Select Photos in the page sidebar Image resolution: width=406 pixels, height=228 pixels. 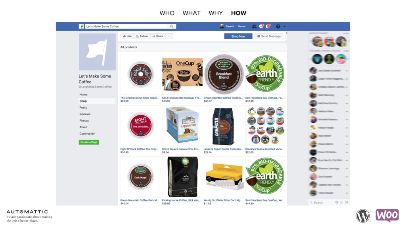pos(84,120)
